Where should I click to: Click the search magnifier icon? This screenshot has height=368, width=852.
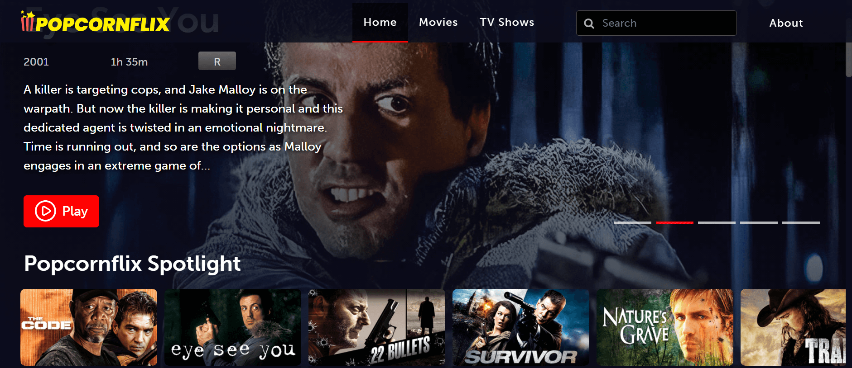(589, 24)
